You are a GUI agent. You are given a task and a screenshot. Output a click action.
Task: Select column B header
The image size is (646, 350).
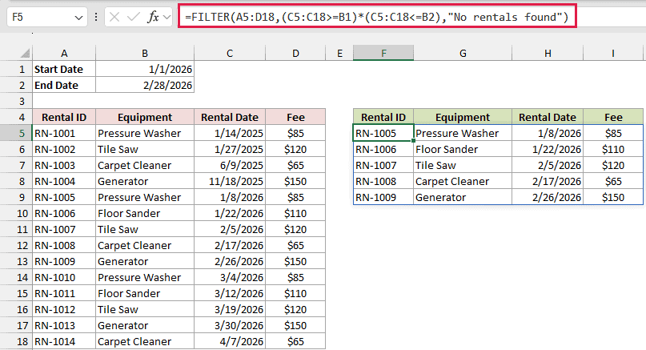(145, 53)
